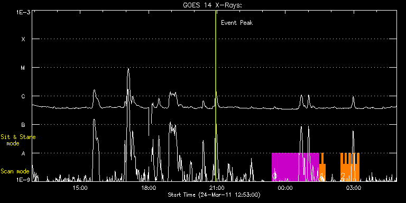Click the A class axis label

23,153
